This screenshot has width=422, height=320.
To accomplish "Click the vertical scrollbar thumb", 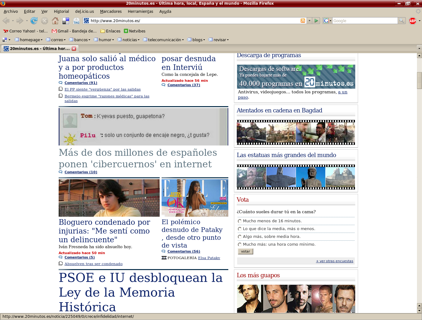I will [x=419, y=80].
